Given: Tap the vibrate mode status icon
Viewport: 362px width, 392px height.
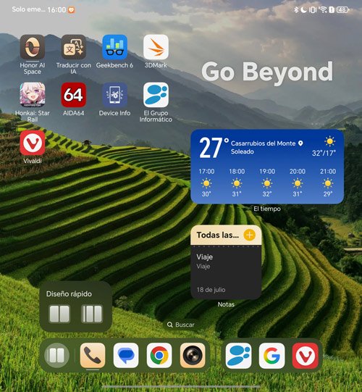Looking at the screenshot, I should pyautogui.click(x=313, y=9).
